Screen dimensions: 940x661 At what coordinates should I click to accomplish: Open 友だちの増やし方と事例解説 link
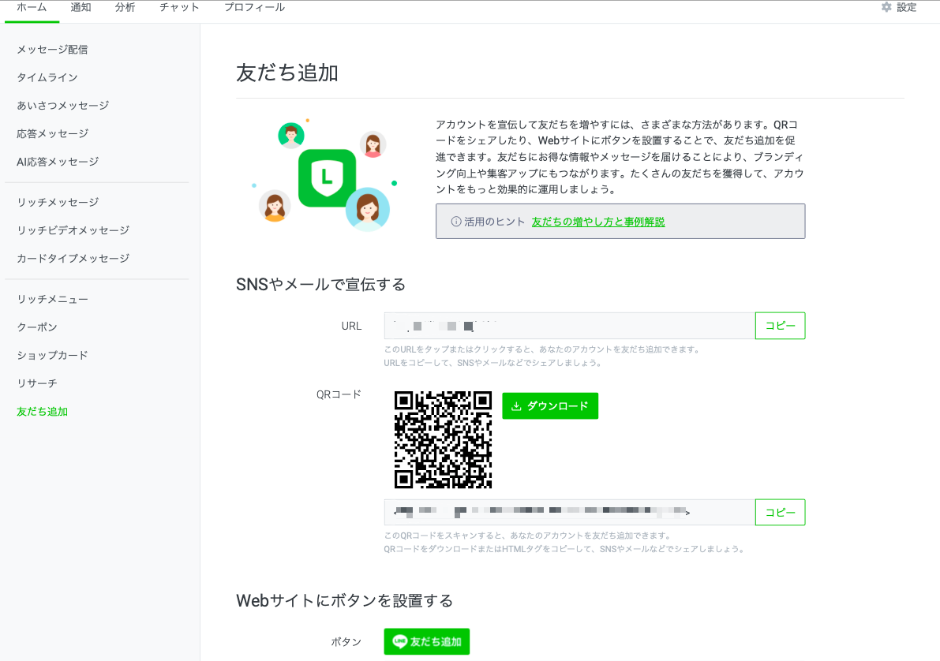click(x=598, y=222)
